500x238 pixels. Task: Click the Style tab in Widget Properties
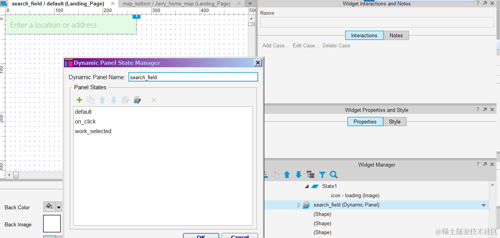[x=394, y=122]
